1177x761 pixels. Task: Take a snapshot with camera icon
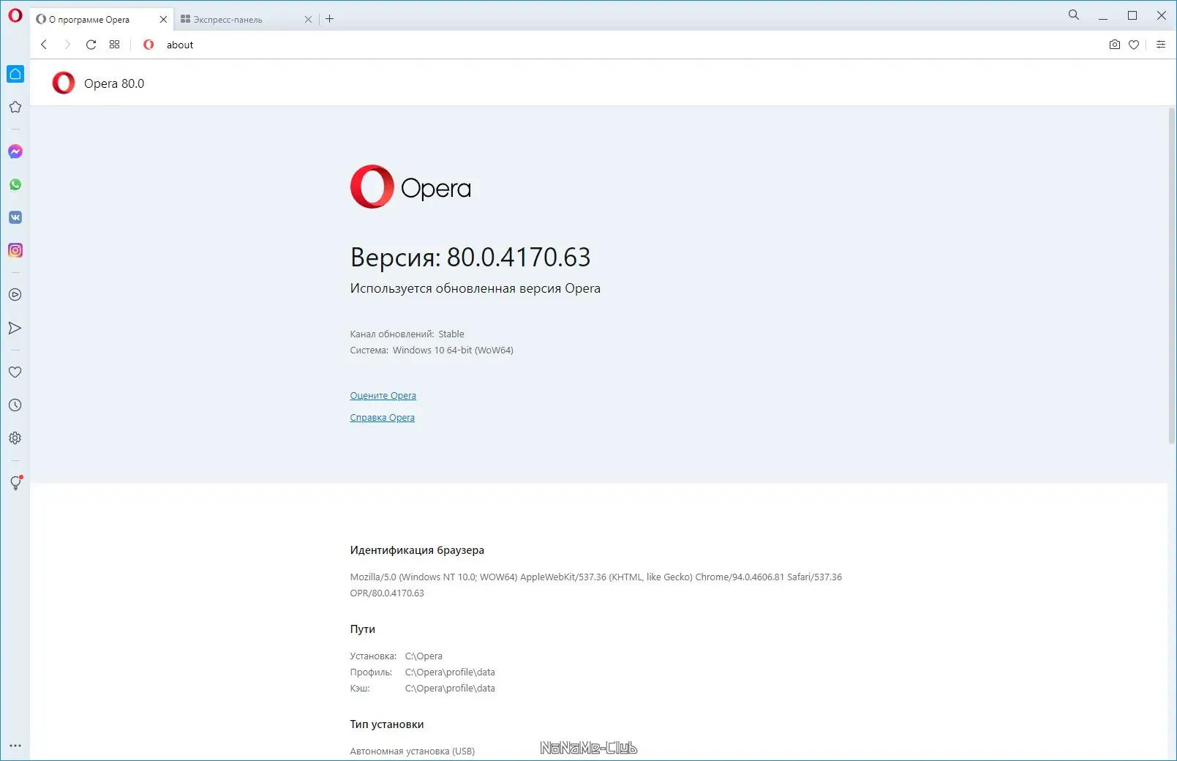point(1114,45)
